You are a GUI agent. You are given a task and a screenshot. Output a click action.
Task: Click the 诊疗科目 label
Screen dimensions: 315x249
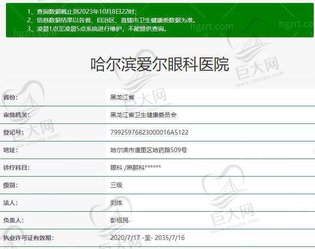(x=16, y=168)
